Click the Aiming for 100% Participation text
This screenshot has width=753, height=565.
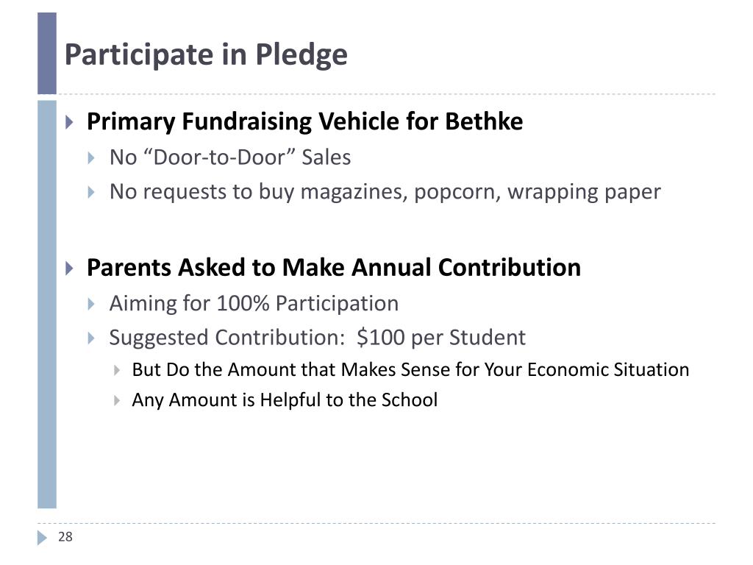(x=254, y=304)
